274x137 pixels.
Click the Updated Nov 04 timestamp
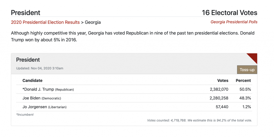point(40,68)
